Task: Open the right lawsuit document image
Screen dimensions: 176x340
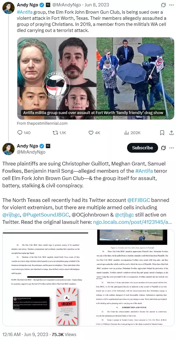Action: point(132,278)
